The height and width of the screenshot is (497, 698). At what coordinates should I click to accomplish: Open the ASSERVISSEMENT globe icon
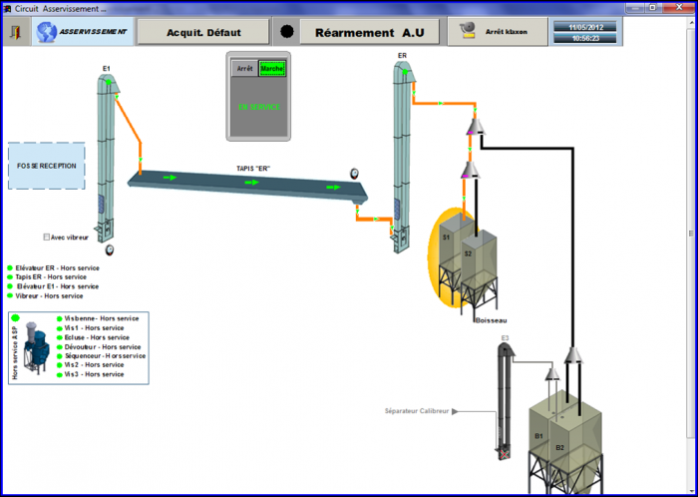tap(47, 32)
